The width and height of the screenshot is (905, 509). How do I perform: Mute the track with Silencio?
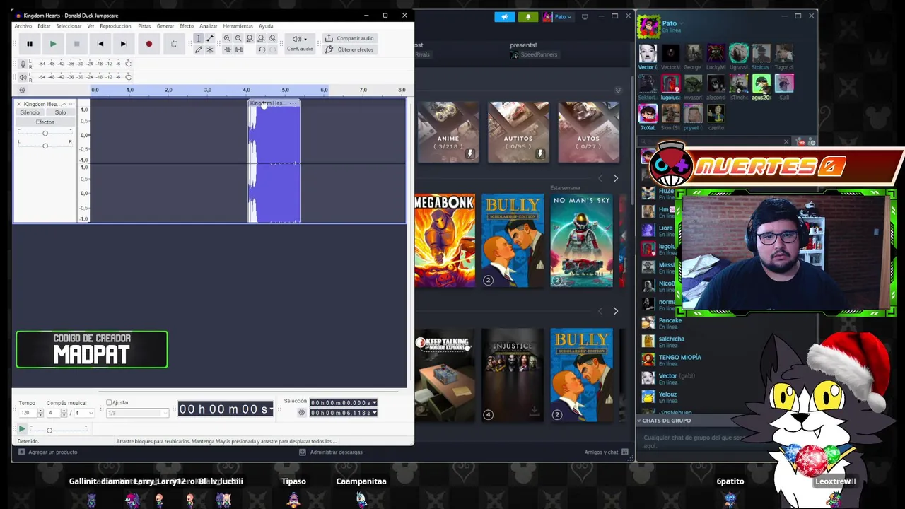(30, 112)
